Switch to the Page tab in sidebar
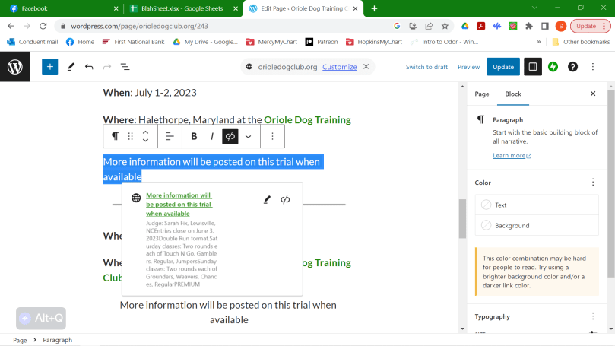 482,94
